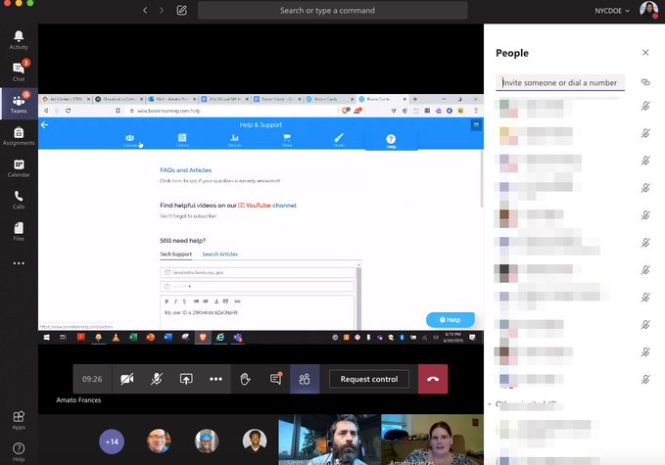The image size is (665, 465).
Task: Raise your hand in the meeting
Action: click(245, 379)
